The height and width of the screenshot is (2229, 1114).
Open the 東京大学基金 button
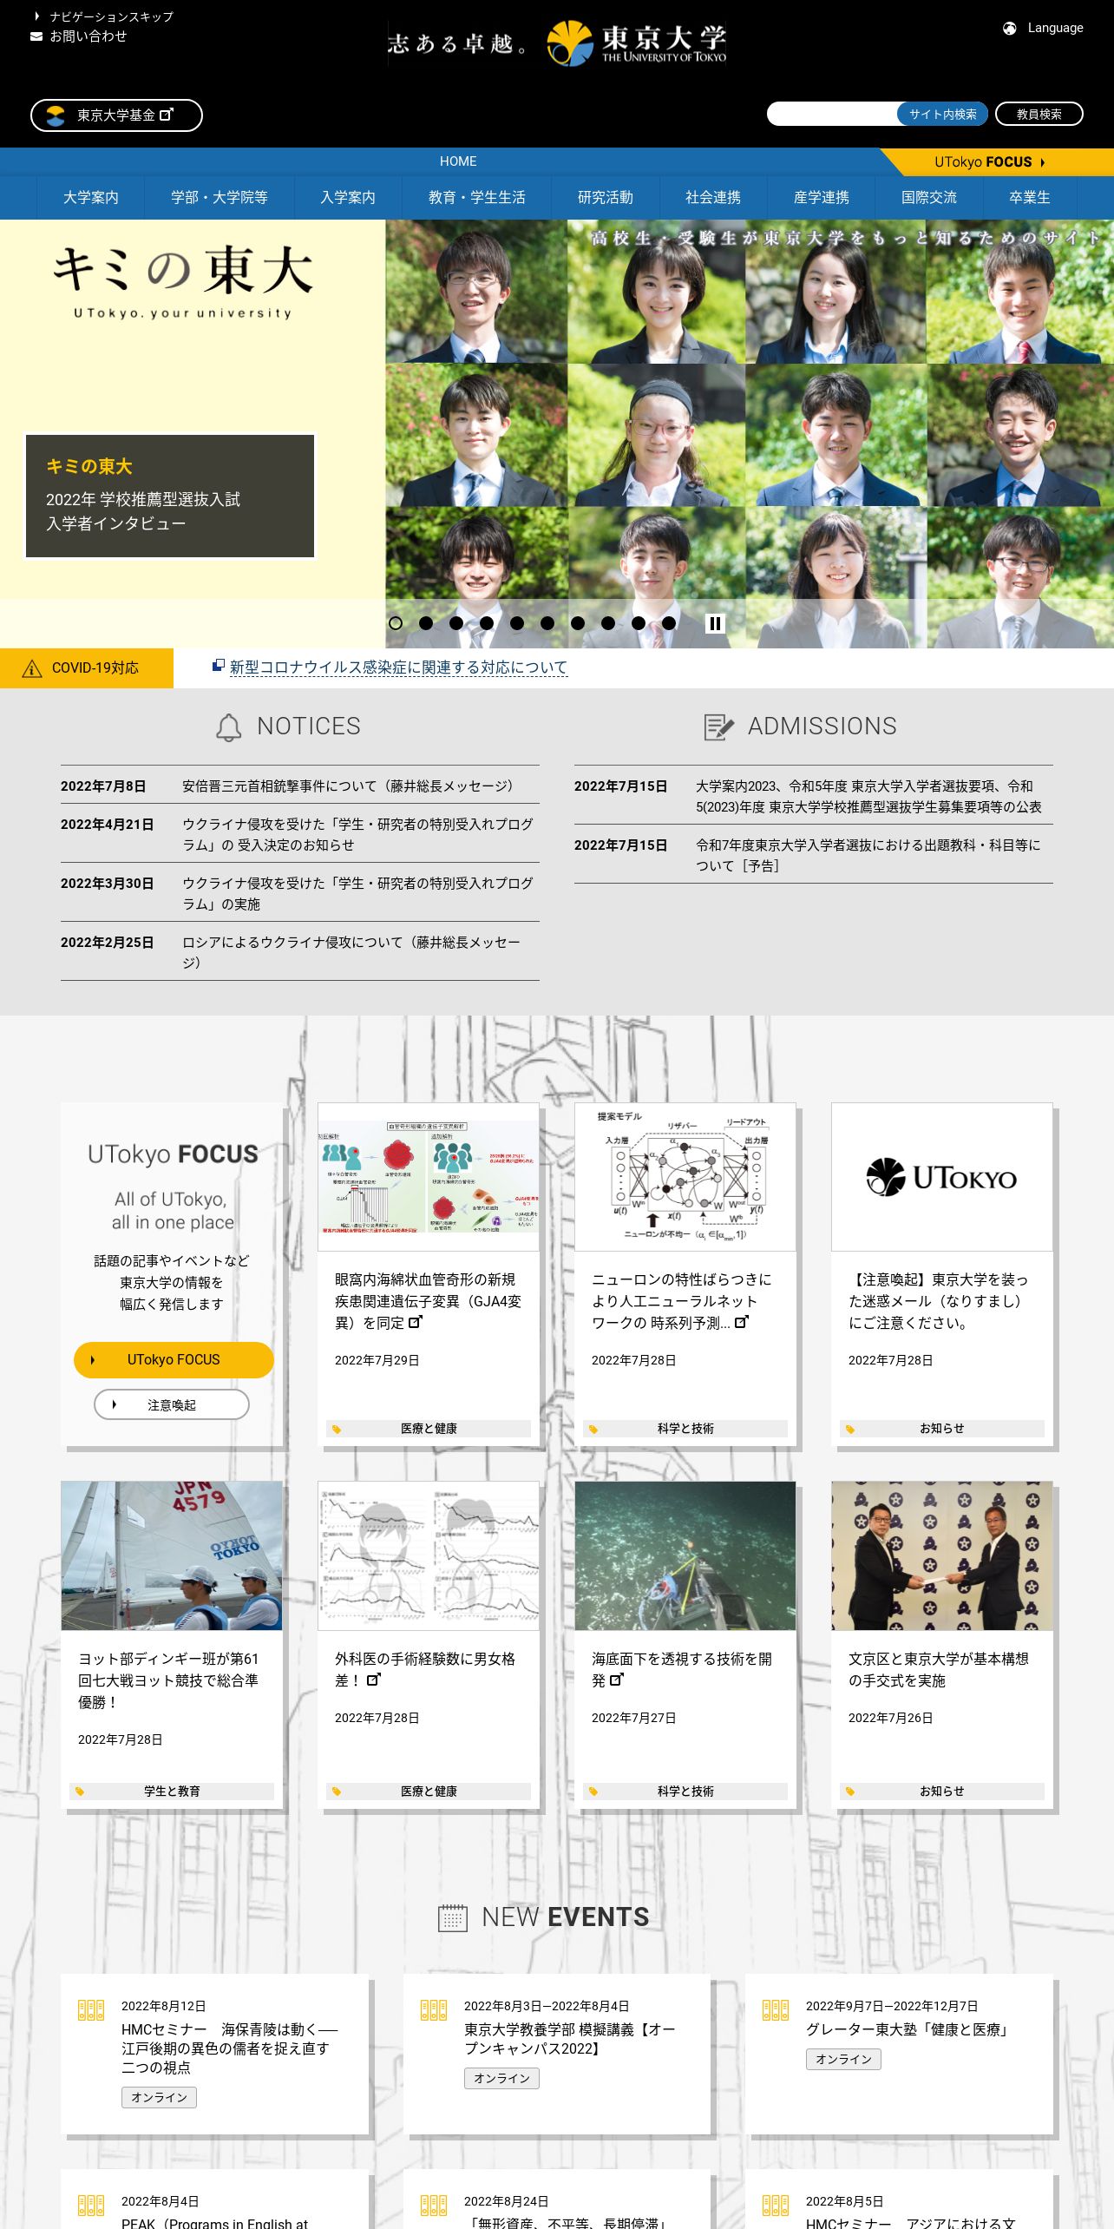coord(116,115)
